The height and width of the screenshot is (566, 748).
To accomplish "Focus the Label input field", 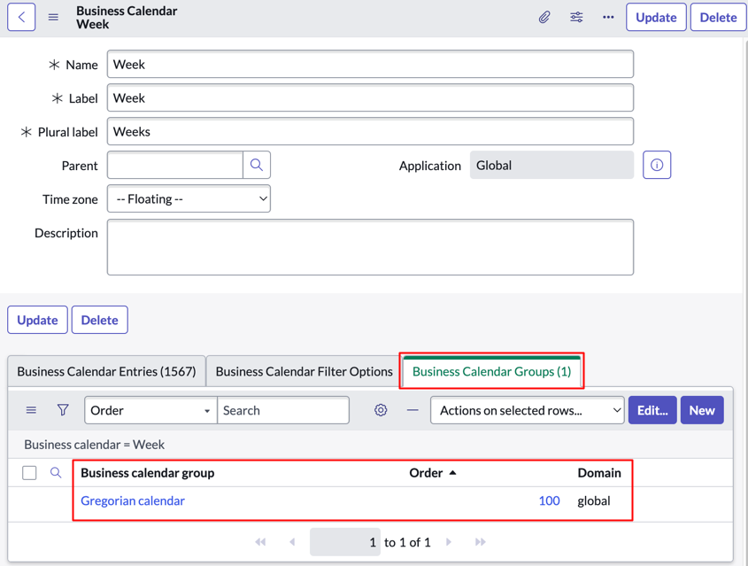I will [x=370, y=97].
